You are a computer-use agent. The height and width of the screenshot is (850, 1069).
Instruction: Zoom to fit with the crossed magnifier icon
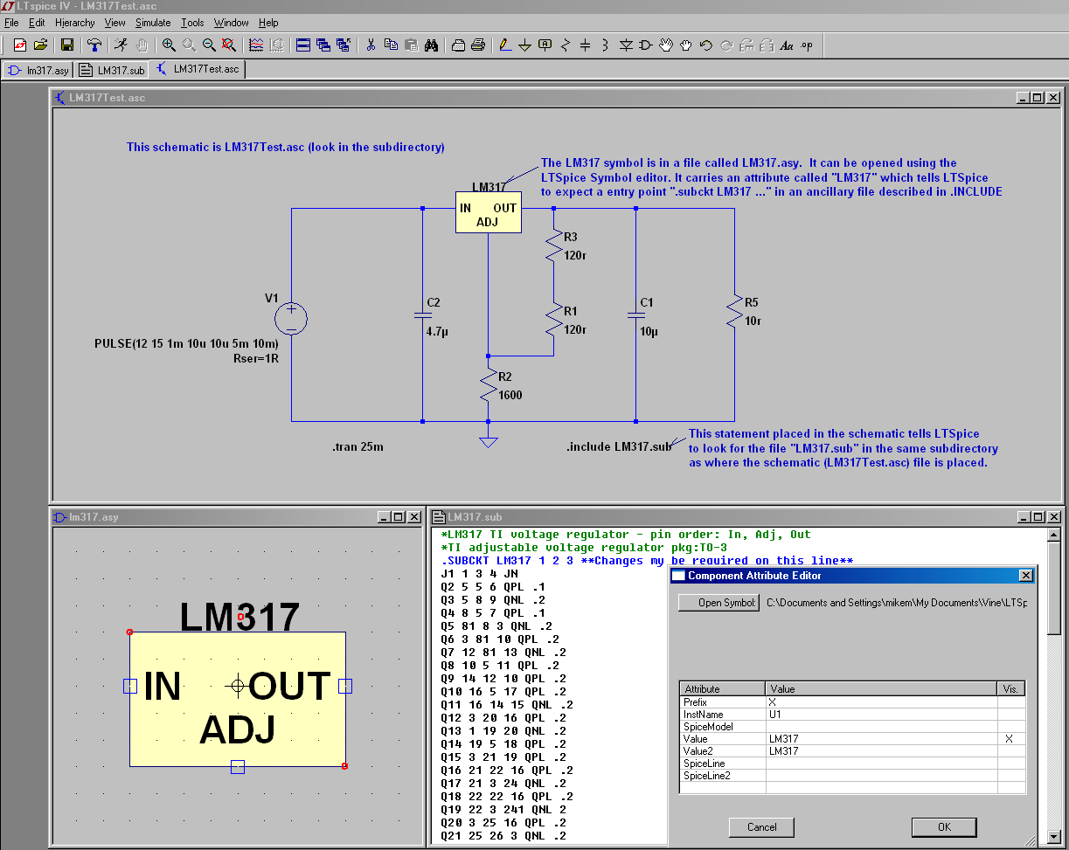[229, 45]
